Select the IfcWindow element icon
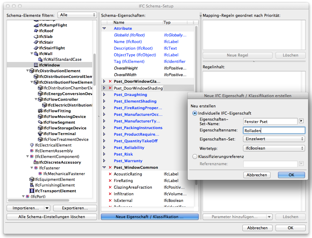This screenshot has height=238, width=312. 36,65
